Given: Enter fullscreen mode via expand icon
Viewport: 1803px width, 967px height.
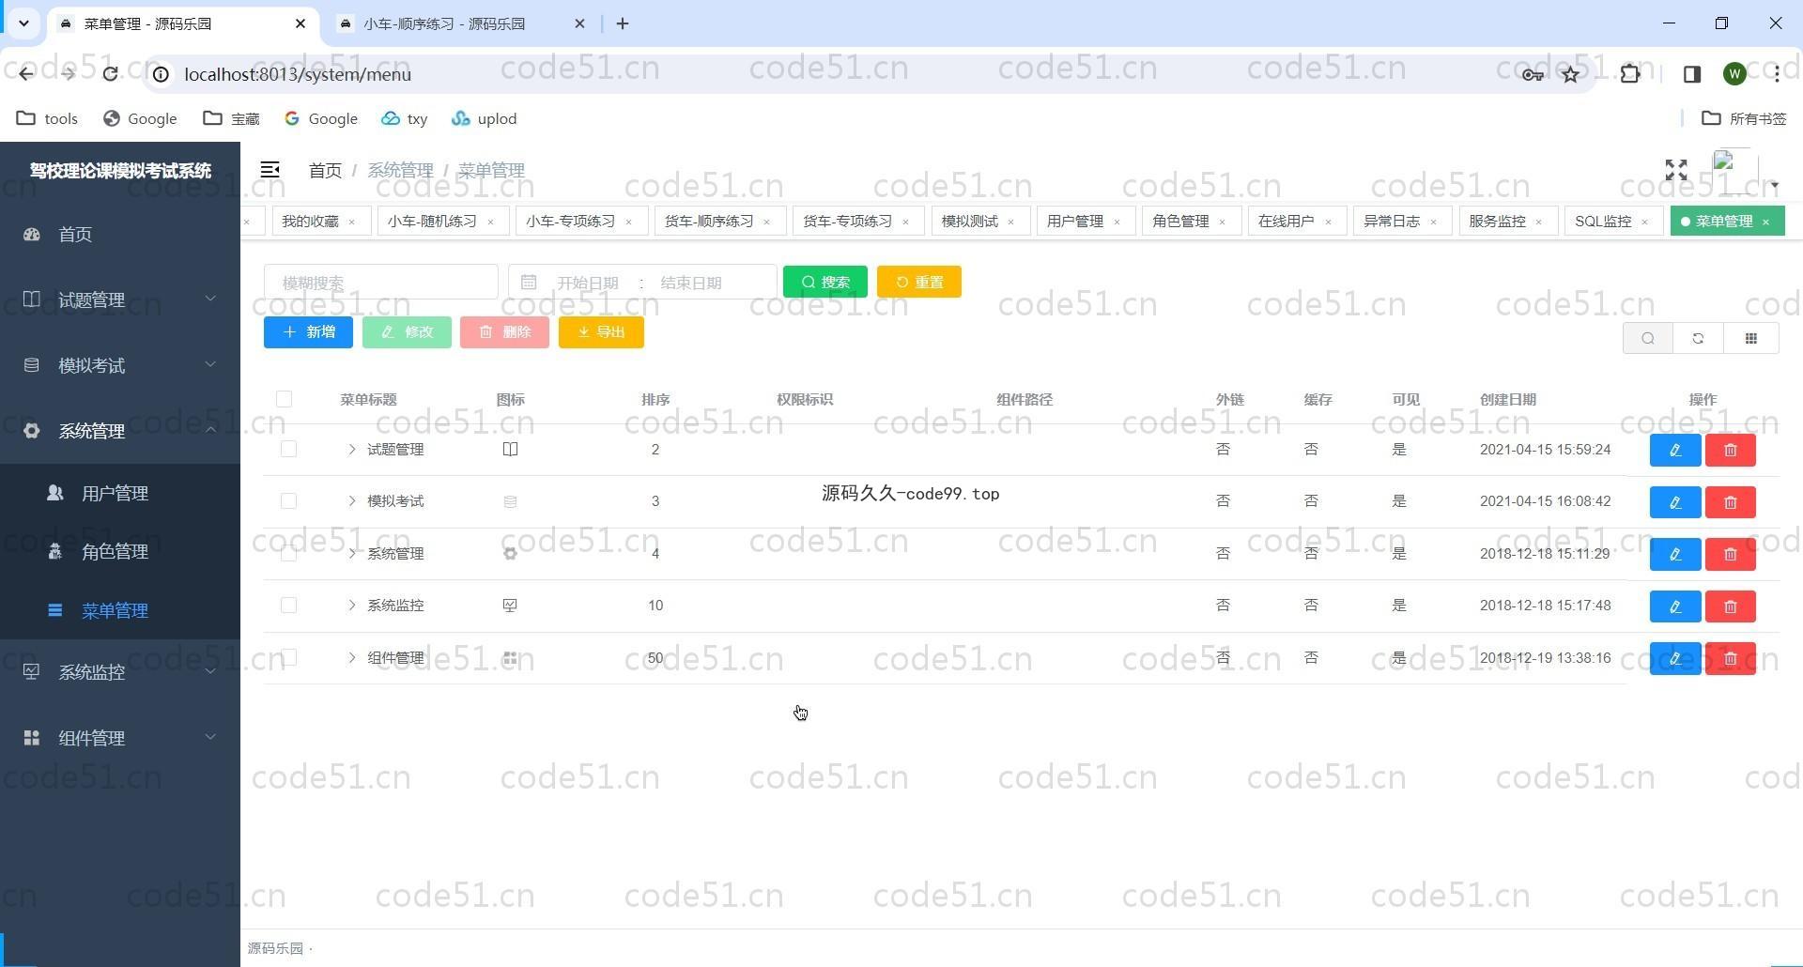Looking at the screenshot, I should pyautogui.click(x=1676, y=170).
